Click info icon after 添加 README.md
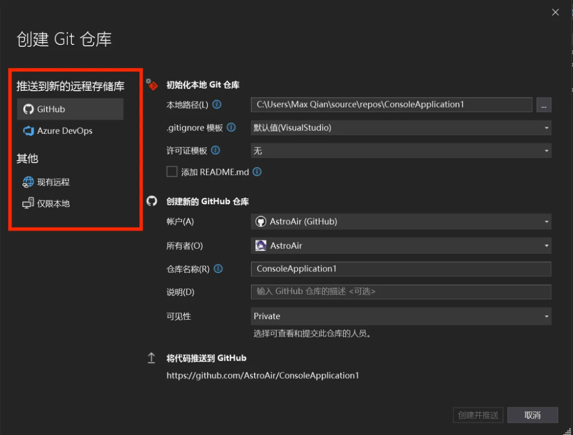 click(257, 172)
